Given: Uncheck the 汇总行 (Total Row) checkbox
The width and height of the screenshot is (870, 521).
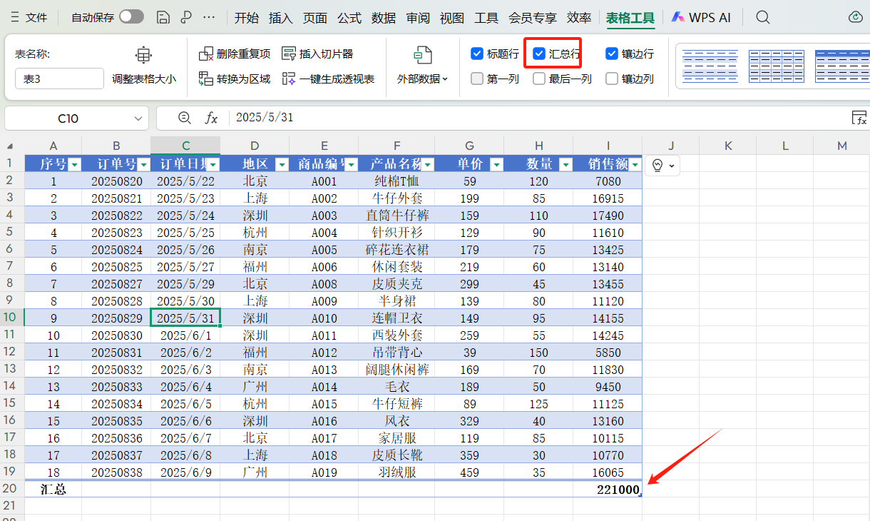Looking at the screenshot, I should point(539,54).
